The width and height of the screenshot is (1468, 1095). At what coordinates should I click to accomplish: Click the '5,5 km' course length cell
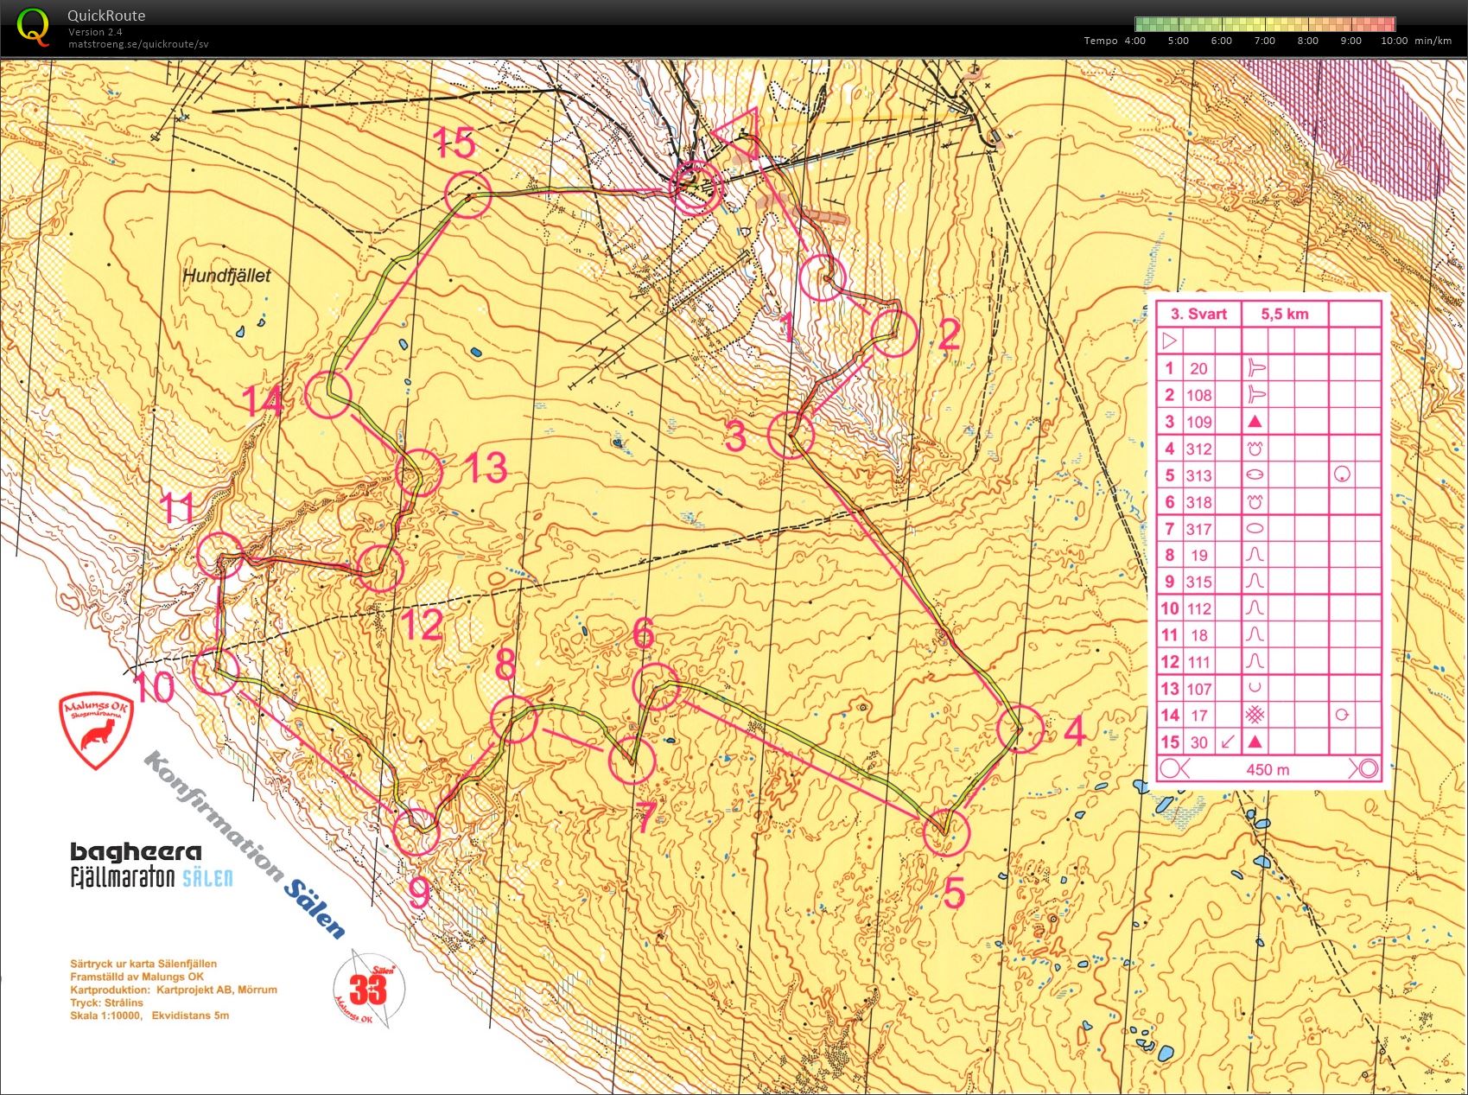point(1284,314)
